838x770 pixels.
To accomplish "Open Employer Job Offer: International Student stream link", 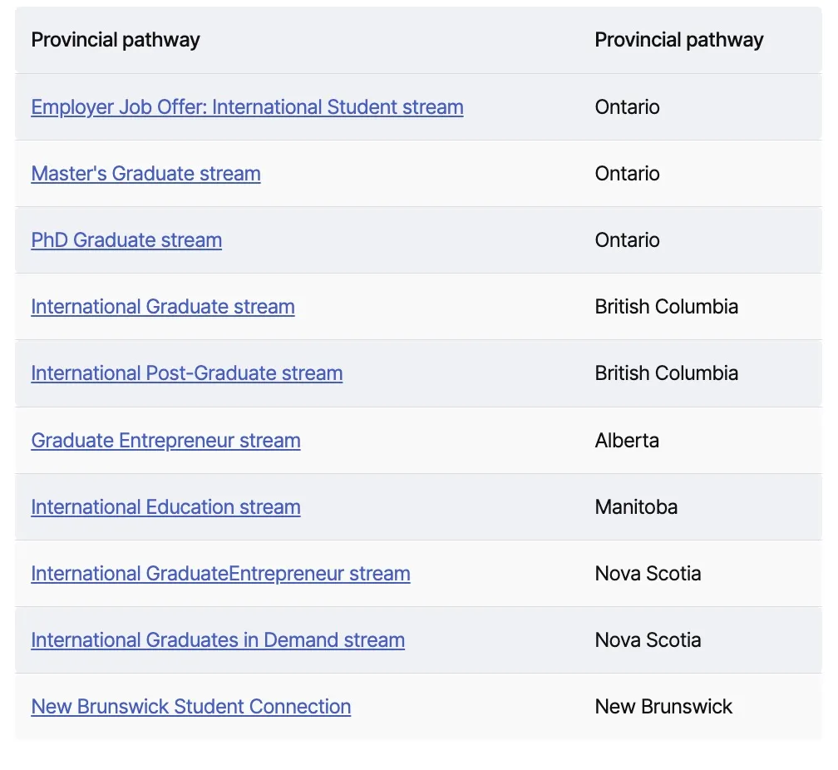I will coord(247,107).
